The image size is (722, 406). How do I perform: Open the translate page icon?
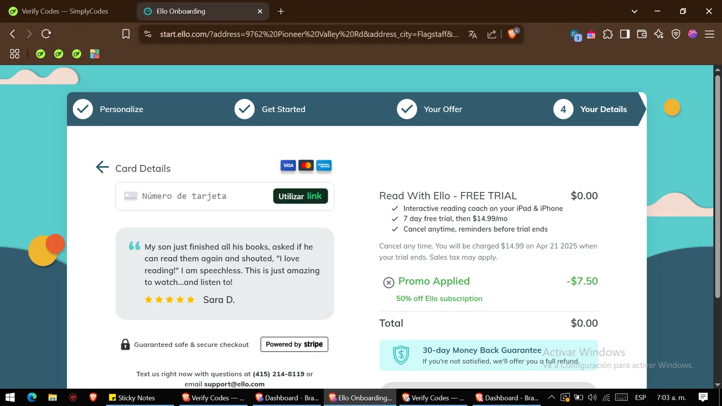[473, 34]
